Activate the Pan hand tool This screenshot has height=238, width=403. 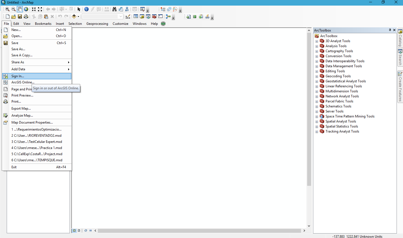20,9
